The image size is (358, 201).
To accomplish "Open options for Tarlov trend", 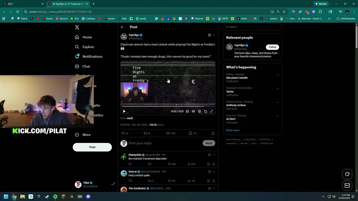I will (277, 88).
